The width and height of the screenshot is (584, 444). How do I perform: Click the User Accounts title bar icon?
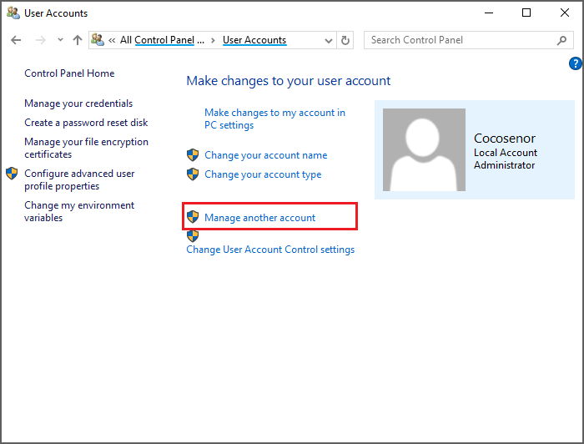[x=13, y=13]
